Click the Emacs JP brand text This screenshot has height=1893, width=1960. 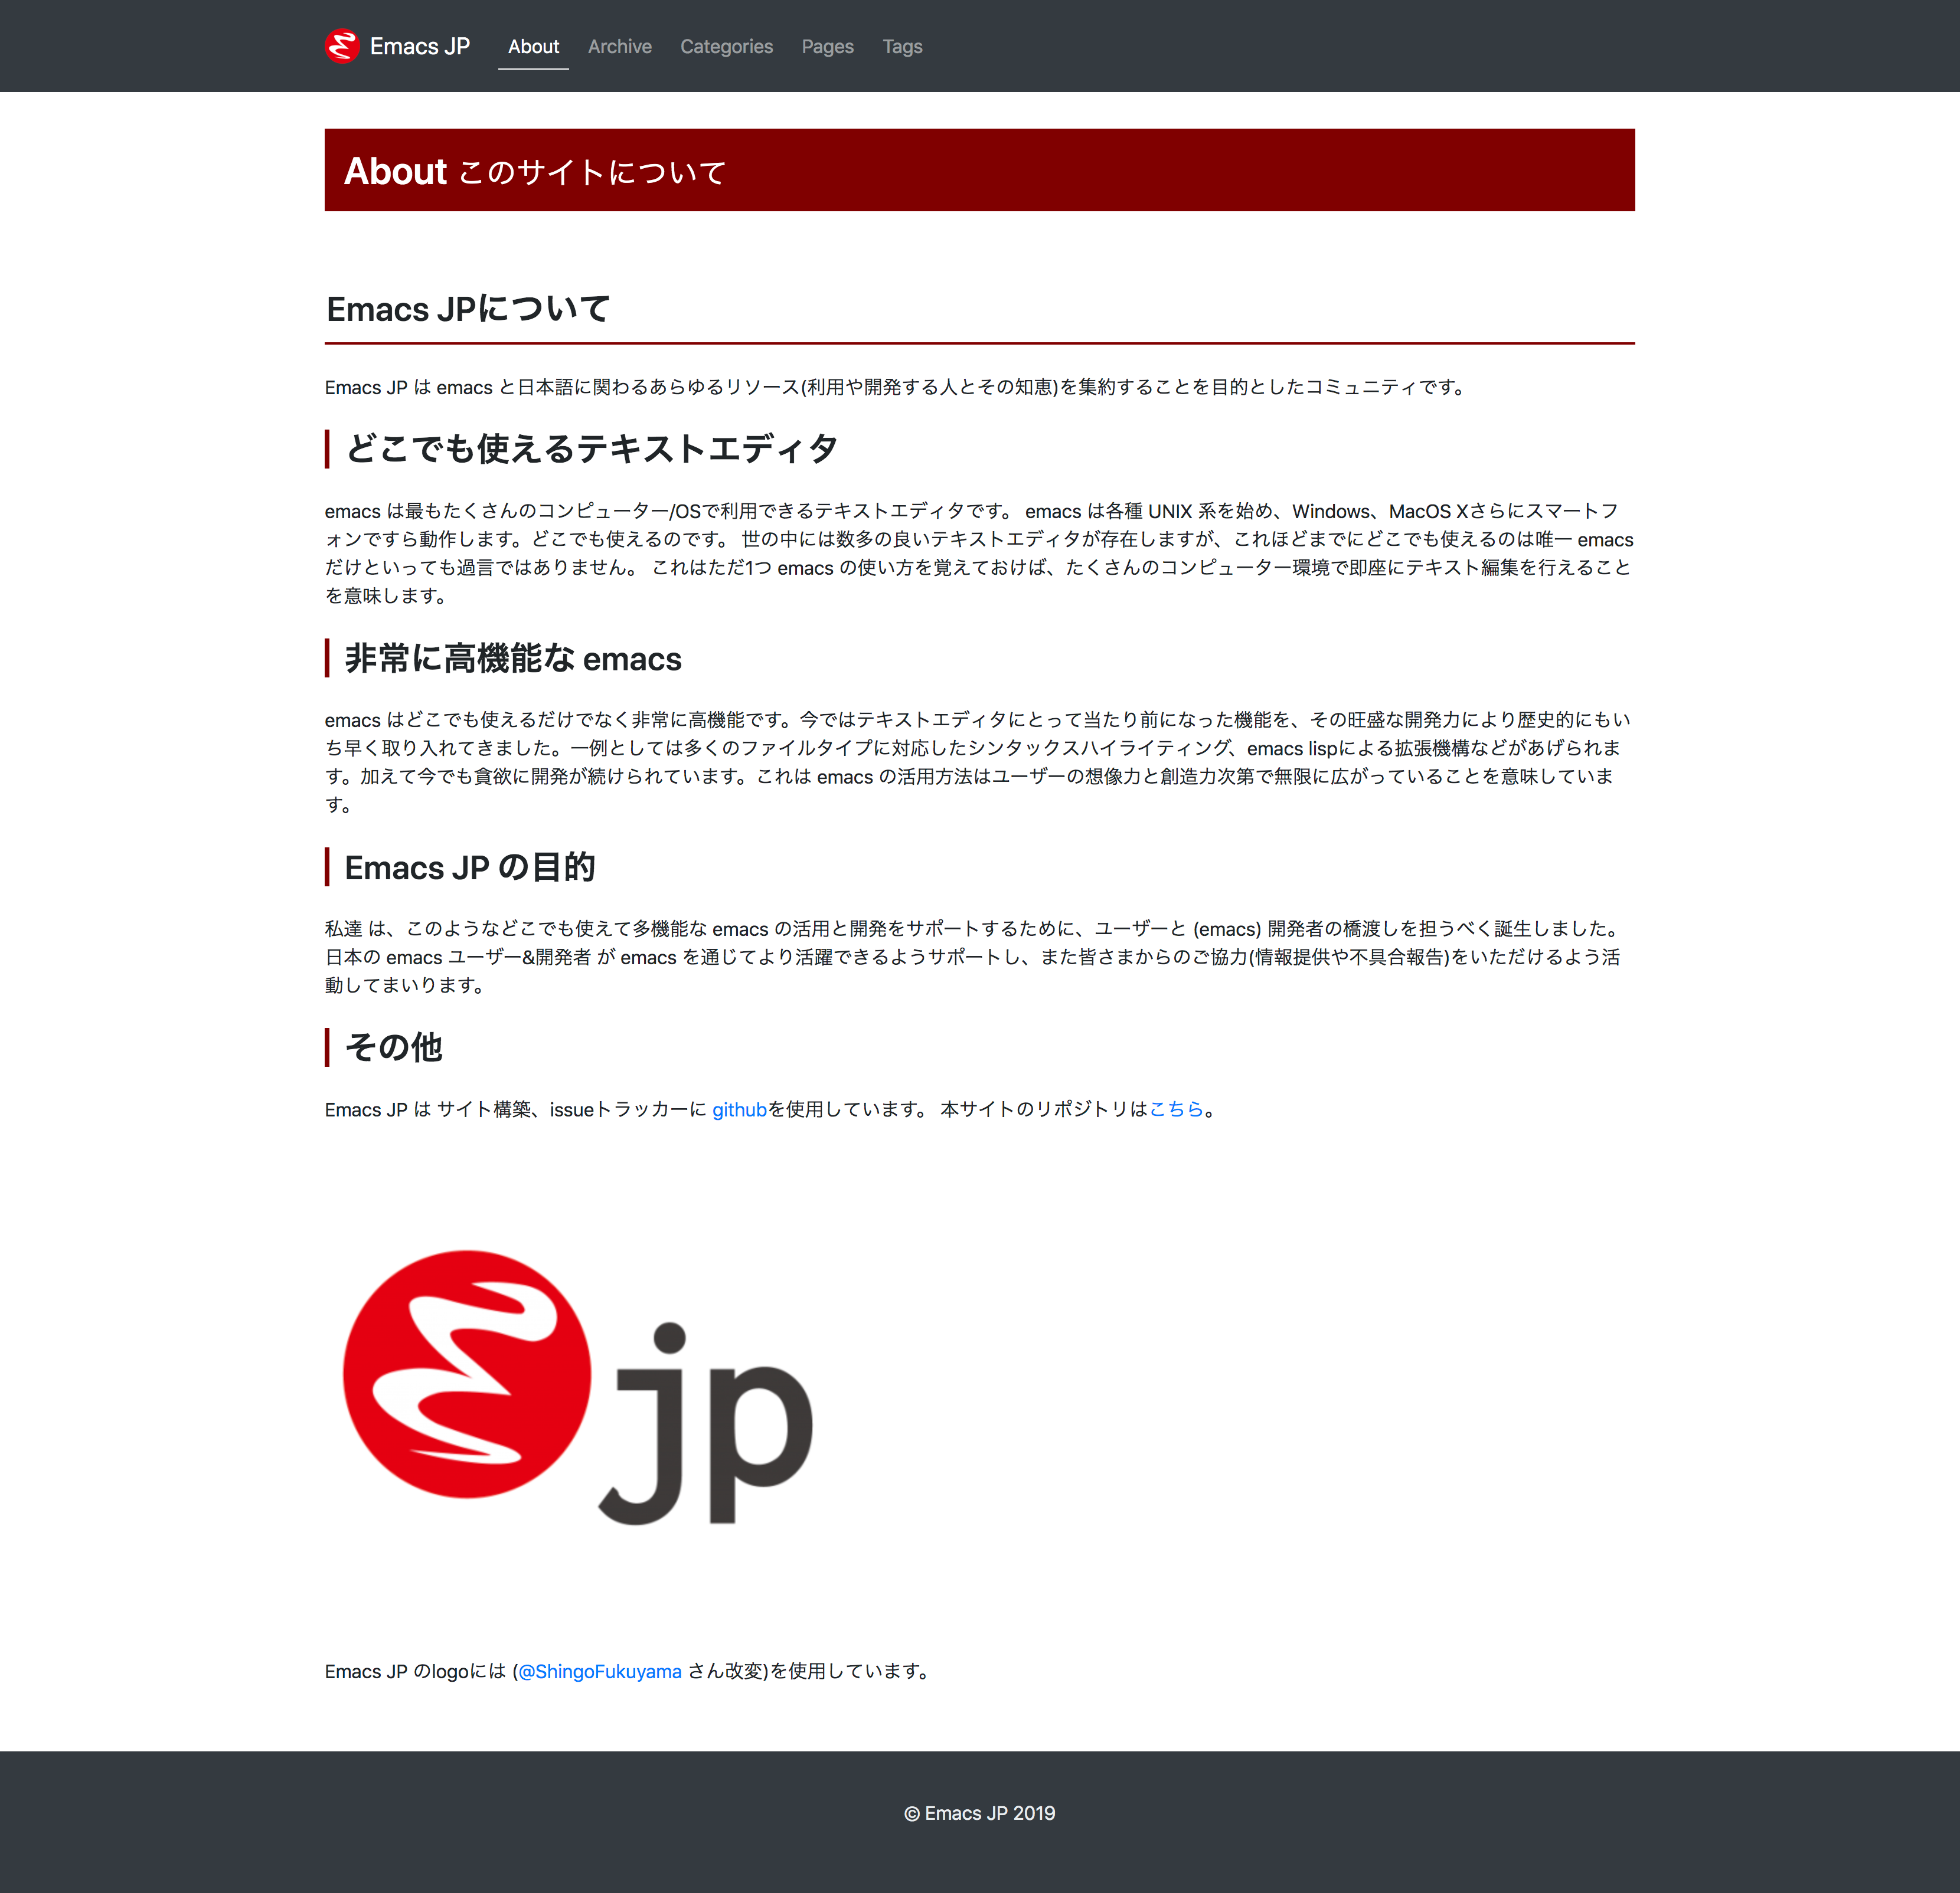click(419, 46)
